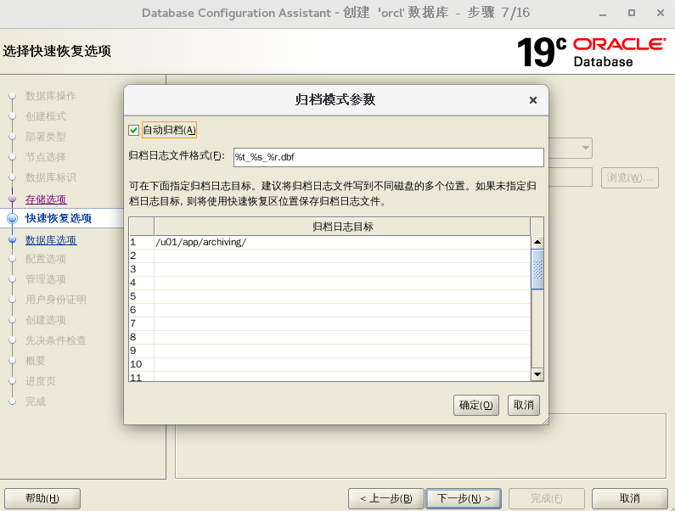Go back with the 上一步 button
Image resolution: width=675 pixels, height=511 pixels.
pos(385,498)
